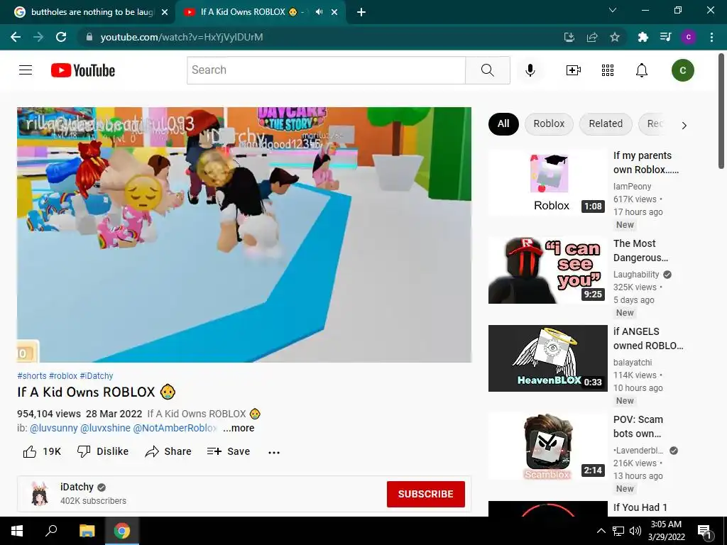This screenshot has height=545, width=727.
Task: Close the Google search tab
Action: (x=165, y=13)
